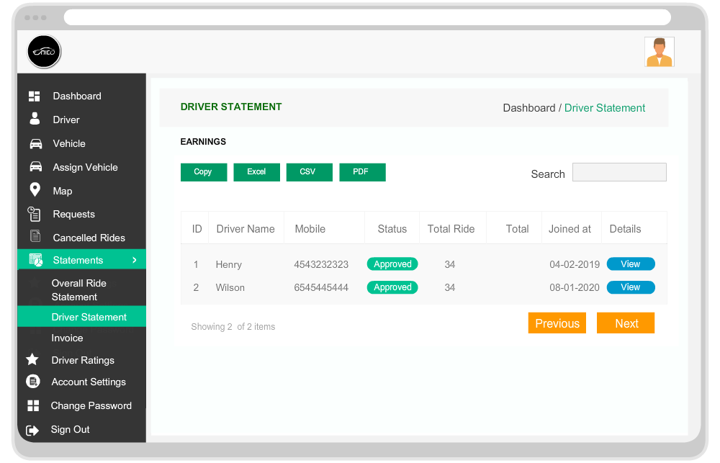
Task: Click the Search input field
Action: tap(619, 172)
